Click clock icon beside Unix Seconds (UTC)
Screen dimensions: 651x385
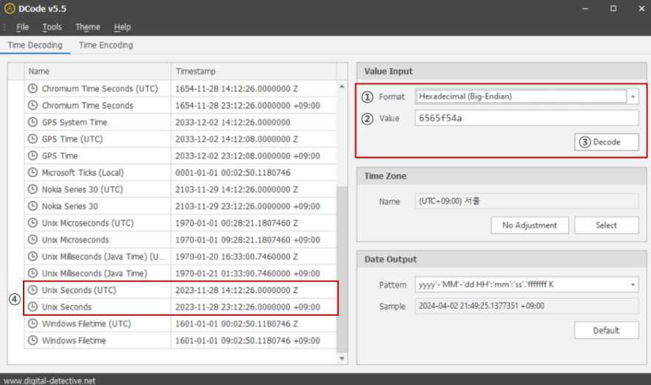pos(33,290)
